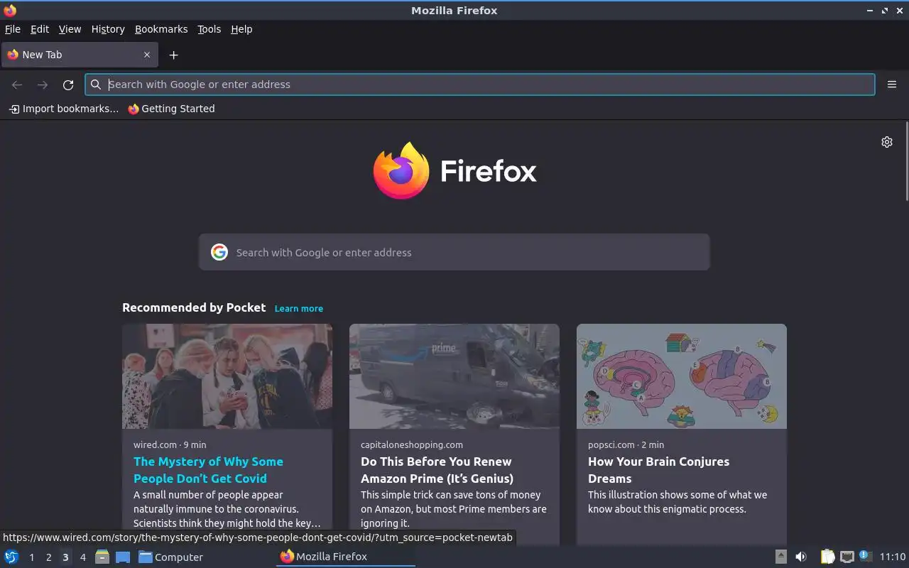The width and height of the screenshot is (909, 568).
Task: Open the Firefox hamburger application menu
Action: 892,84
